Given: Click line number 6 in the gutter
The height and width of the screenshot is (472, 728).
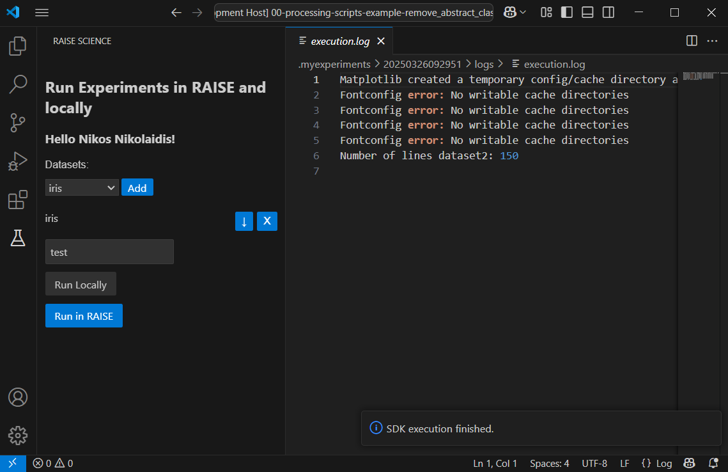Looking at the screenshot, I should click(316, 155).
